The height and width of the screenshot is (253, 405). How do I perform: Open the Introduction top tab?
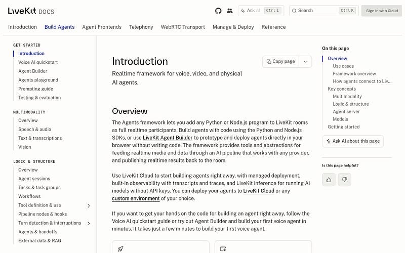tap(22, 27)
